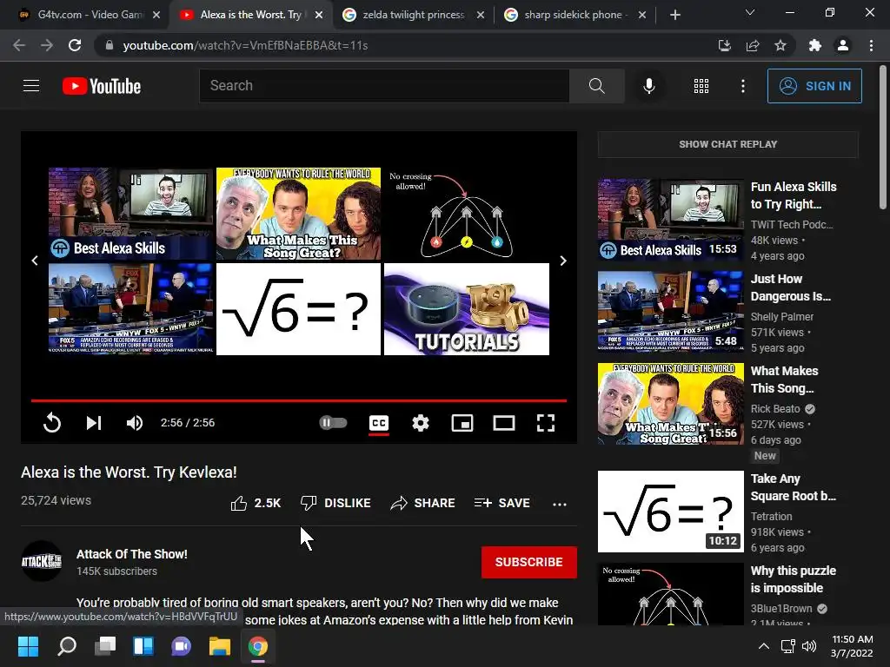Show chat replay
This screenshot has width=890, height=667.
[x=727, y=144]
